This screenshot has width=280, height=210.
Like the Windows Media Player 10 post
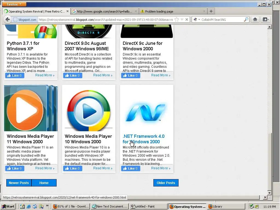[x=73, y=168]
